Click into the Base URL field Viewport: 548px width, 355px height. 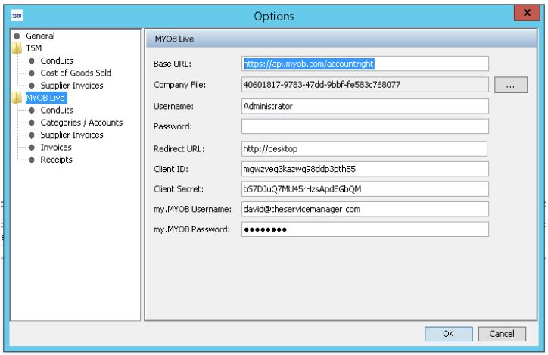click(x=365, y=64)
